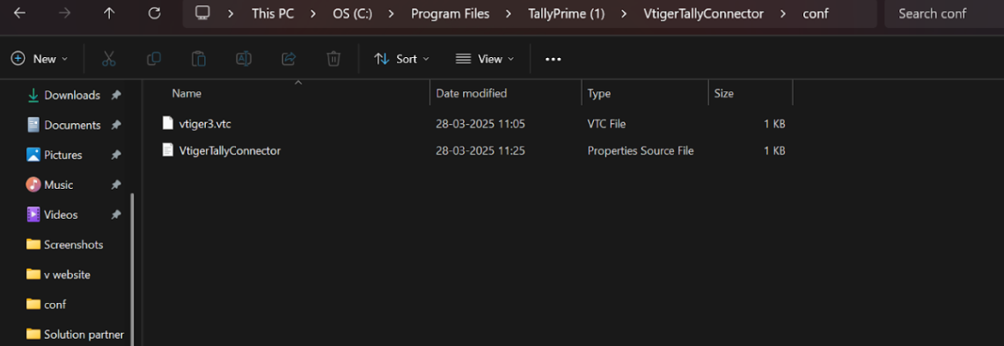Navigate up one folder level
1004x346 pixels.
[109, 13]
